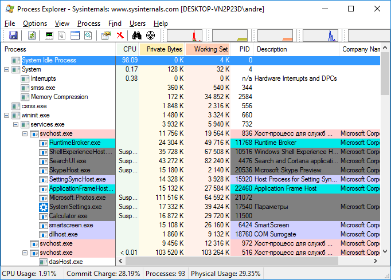This screenshot has width=391, height=280.
Task: Click the commit history mini graph
Action: (x=230, y=36)
